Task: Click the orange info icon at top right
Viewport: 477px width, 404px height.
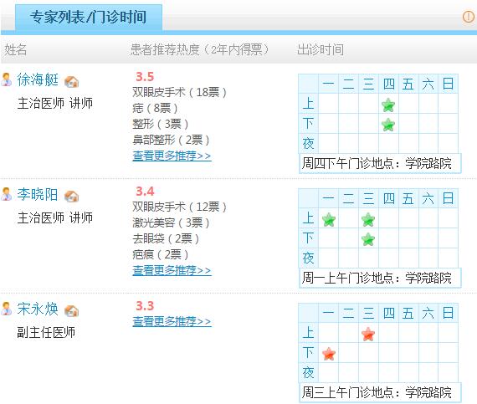Action: (469, 17)
